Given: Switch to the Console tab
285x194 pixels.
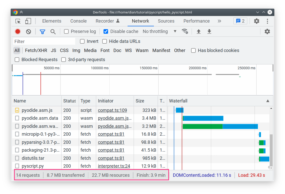Looking at the screenshot, I should (x=78, y=21).
